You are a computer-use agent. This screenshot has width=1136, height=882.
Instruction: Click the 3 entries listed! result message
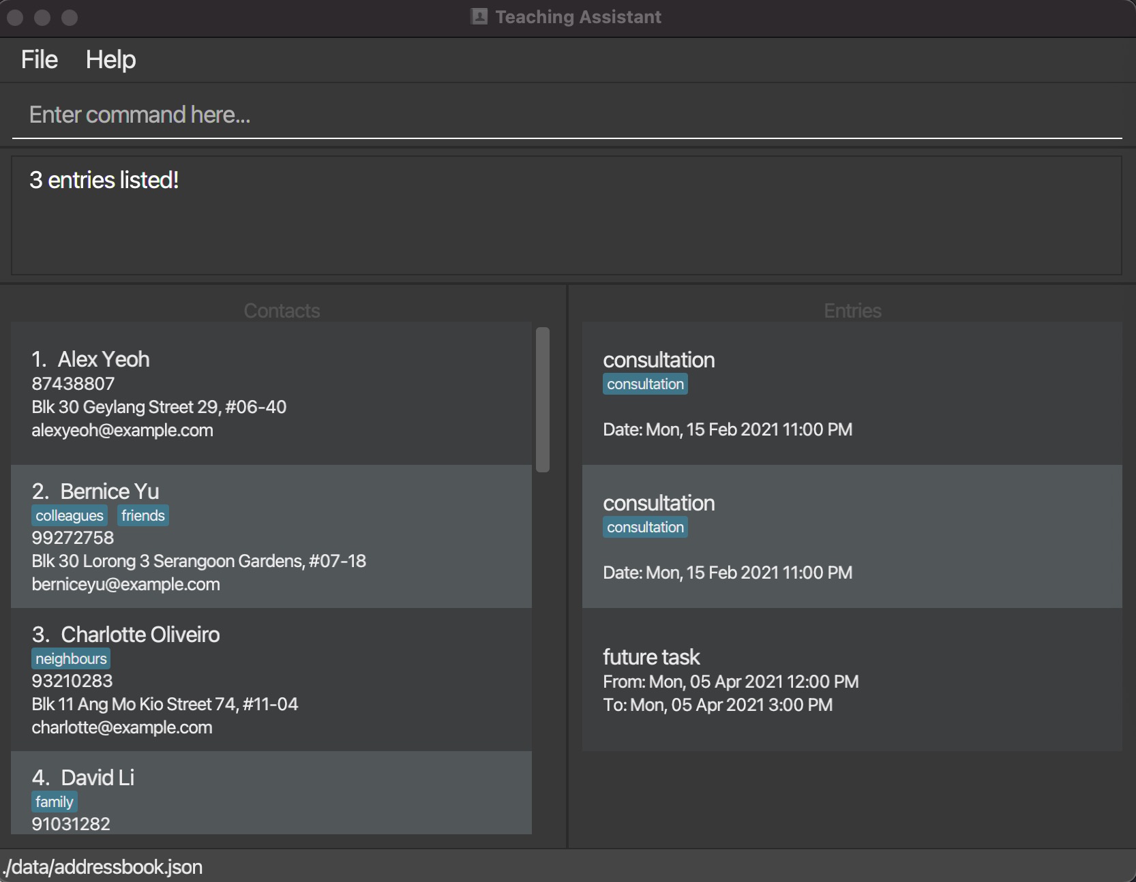pyautogui.click(x=104, y=180)
